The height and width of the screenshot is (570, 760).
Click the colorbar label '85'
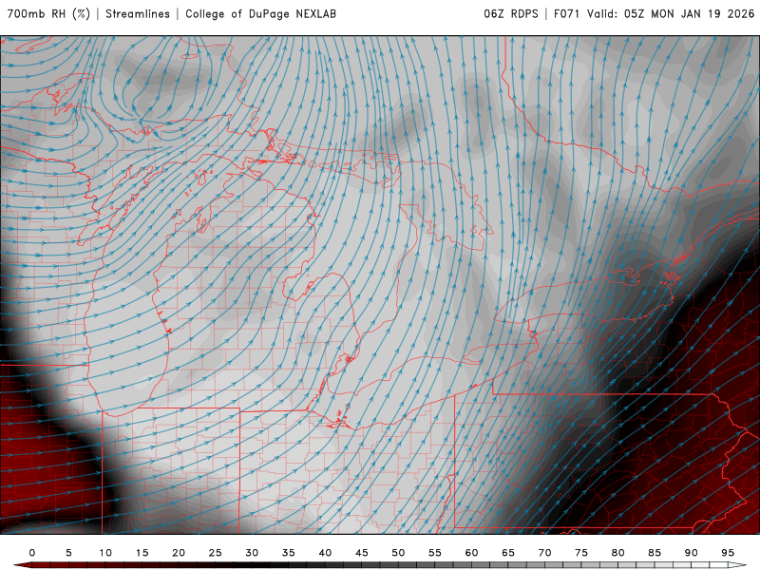click(655, 553)
